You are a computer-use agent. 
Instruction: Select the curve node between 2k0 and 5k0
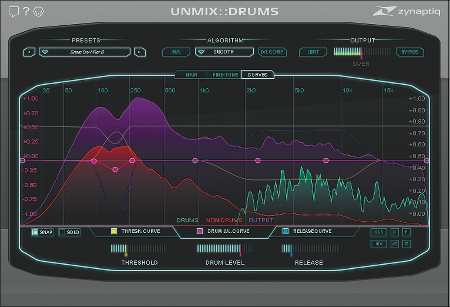pos(258,161)
